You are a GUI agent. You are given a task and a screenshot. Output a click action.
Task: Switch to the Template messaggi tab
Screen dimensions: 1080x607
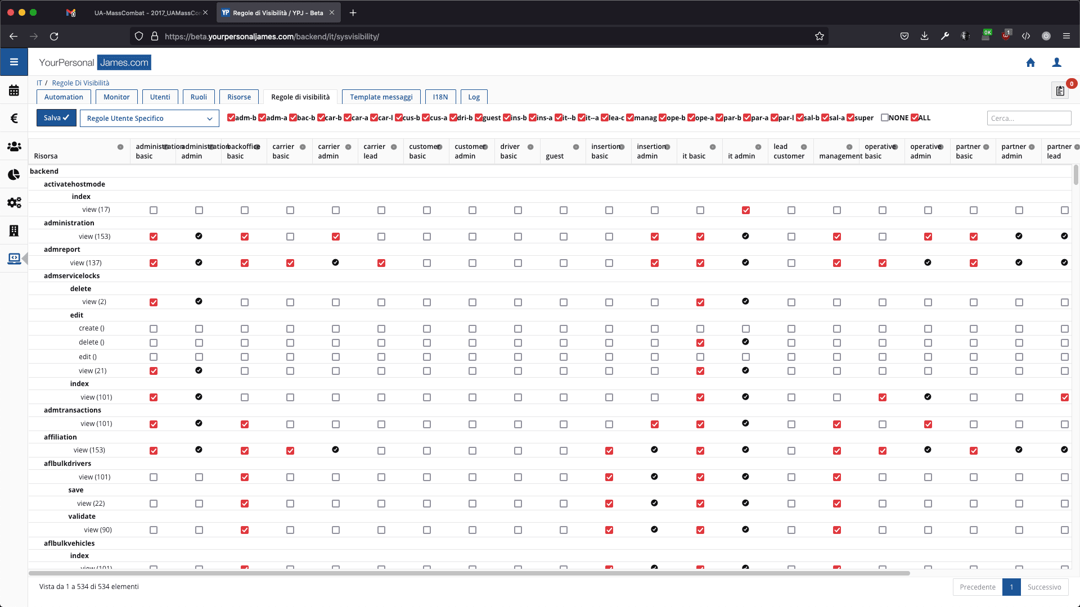pyautogui.click(x=381, y=97)
